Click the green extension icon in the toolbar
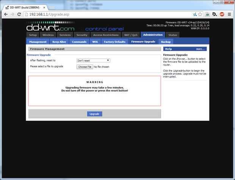Screen dimensions: 235x180 coord(207,14)
